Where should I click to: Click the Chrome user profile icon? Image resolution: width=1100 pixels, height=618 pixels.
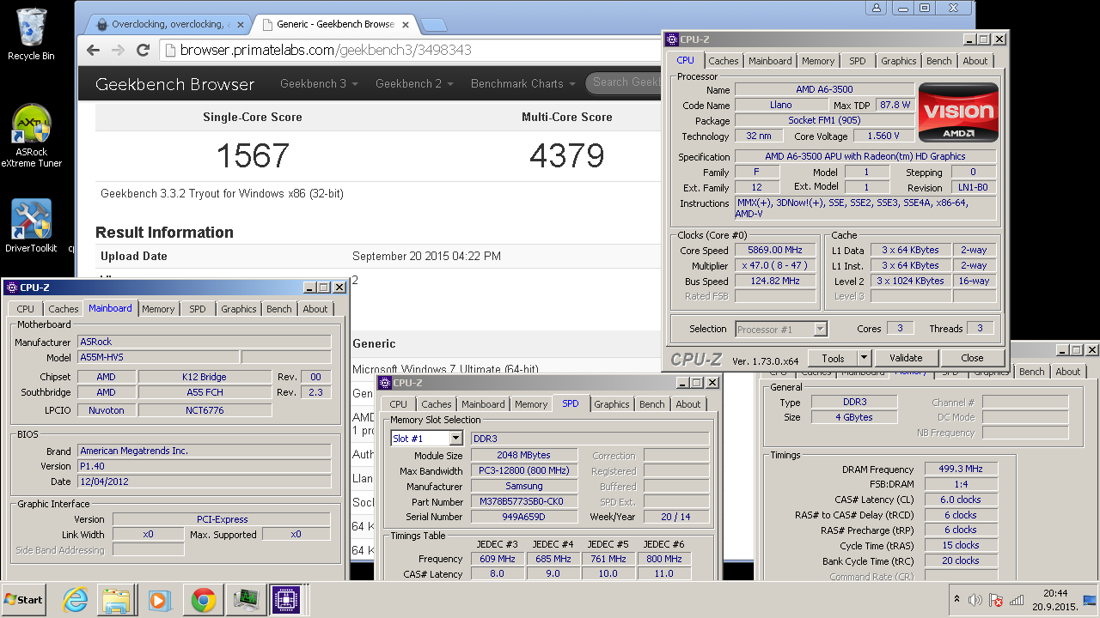tap(877, 8)
